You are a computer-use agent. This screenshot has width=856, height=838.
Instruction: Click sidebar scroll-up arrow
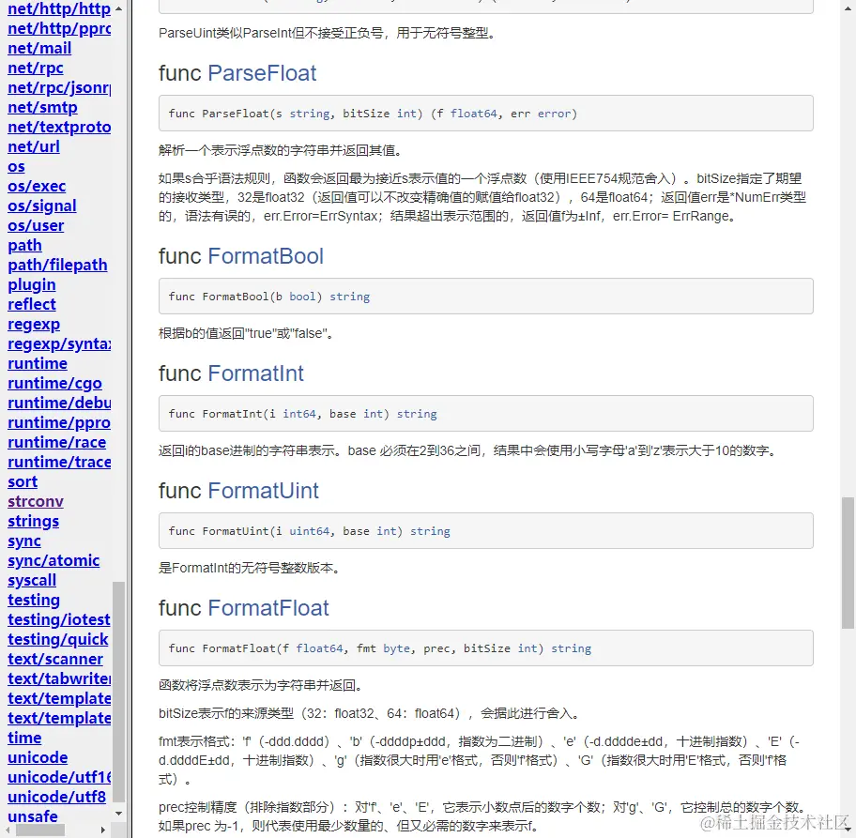coord(119,8)
